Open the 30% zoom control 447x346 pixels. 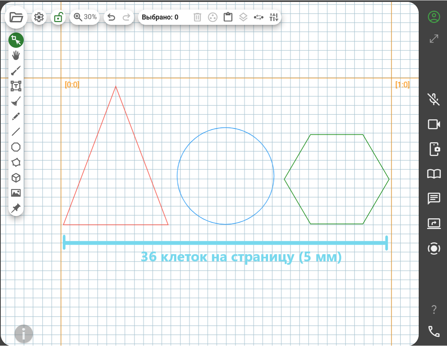click(x=85, y=17)
